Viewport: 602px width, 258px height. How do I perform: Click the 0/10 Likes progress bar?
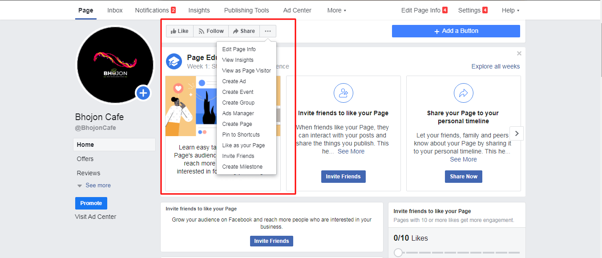point(457,252)
